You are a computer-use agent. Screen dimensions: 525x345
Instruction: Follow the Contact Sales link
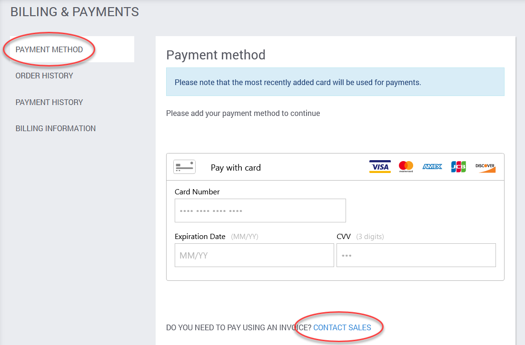(342, 327)
